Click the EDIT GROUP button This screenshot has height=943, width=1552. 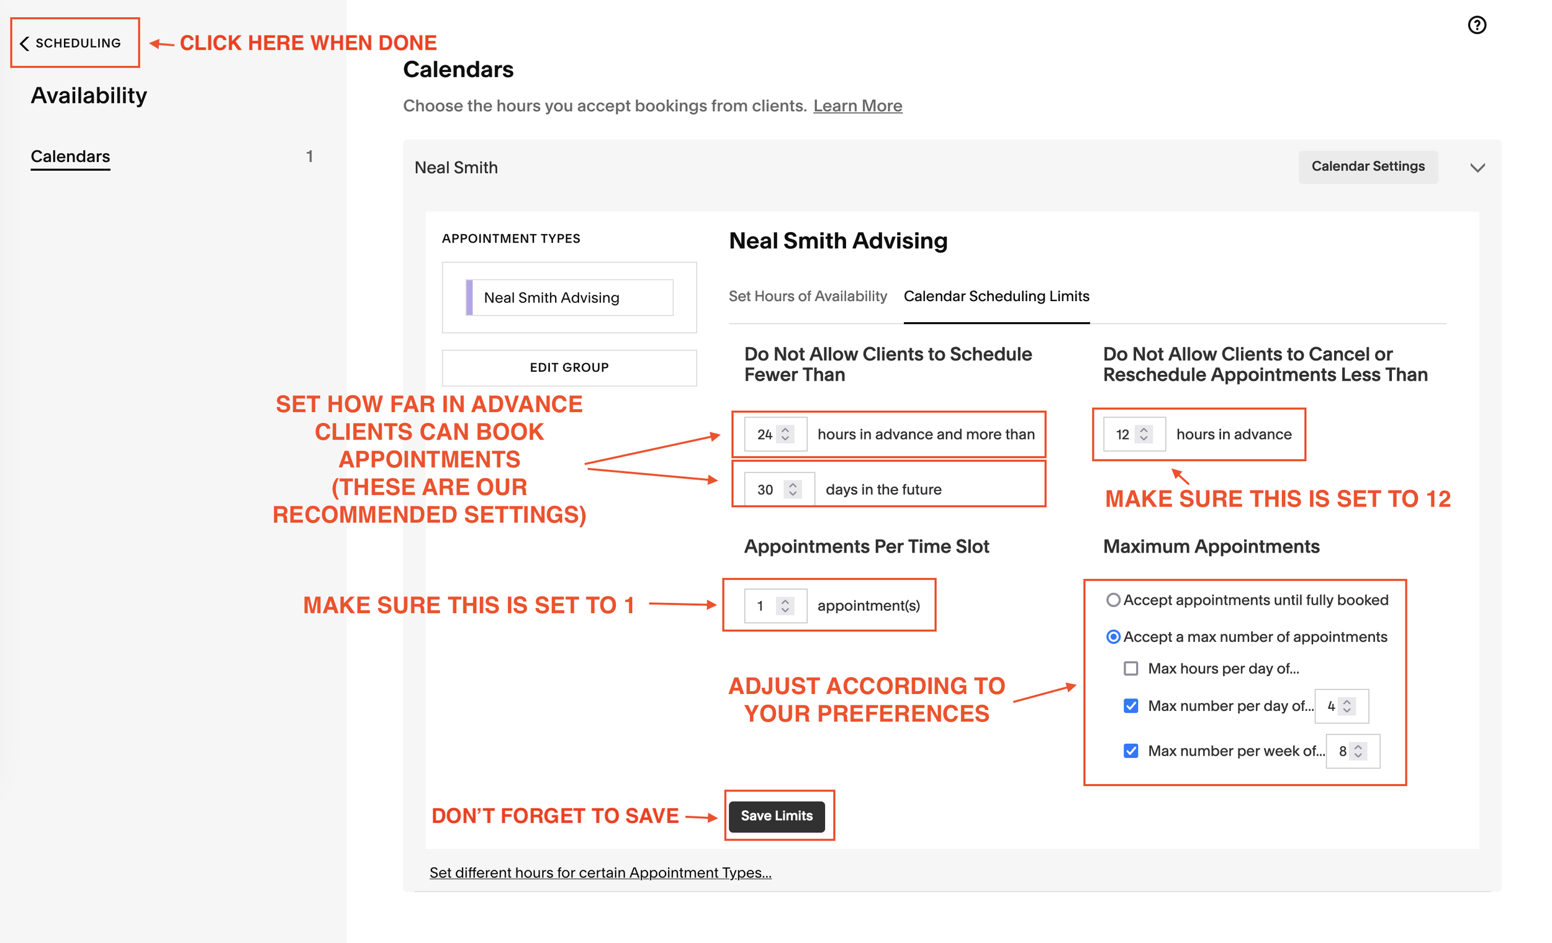(x=569, y=368)
